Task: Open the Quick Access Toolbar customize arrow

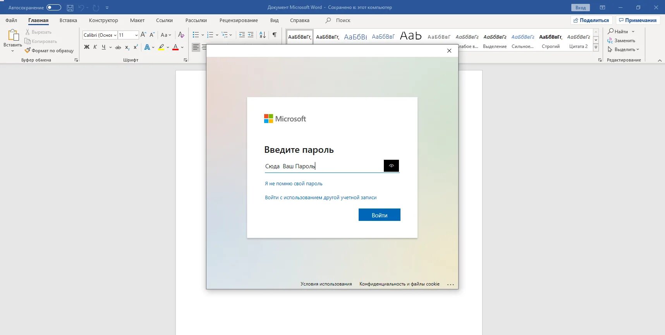Action: [x=107, y=8]
